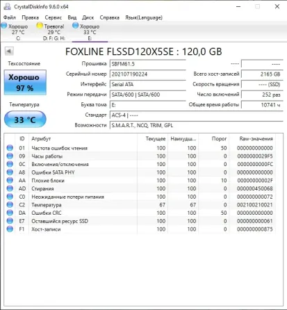Click status orb for attribute E7 row

(x=10, y=221)
